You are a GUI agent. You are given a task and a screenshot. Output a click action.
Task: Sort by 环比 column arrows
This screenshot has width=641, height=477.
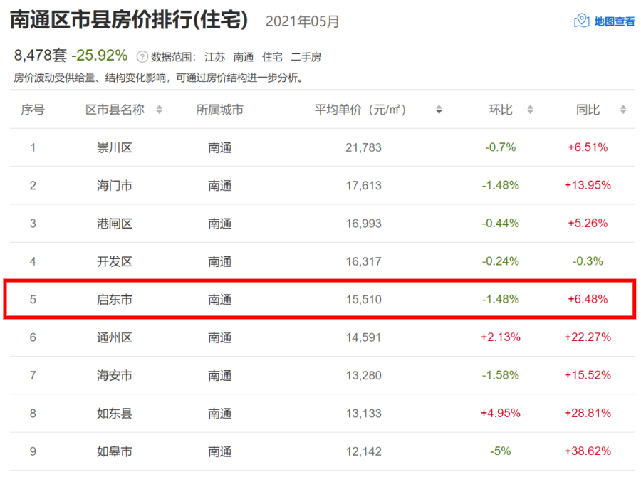tap(530, 110)
